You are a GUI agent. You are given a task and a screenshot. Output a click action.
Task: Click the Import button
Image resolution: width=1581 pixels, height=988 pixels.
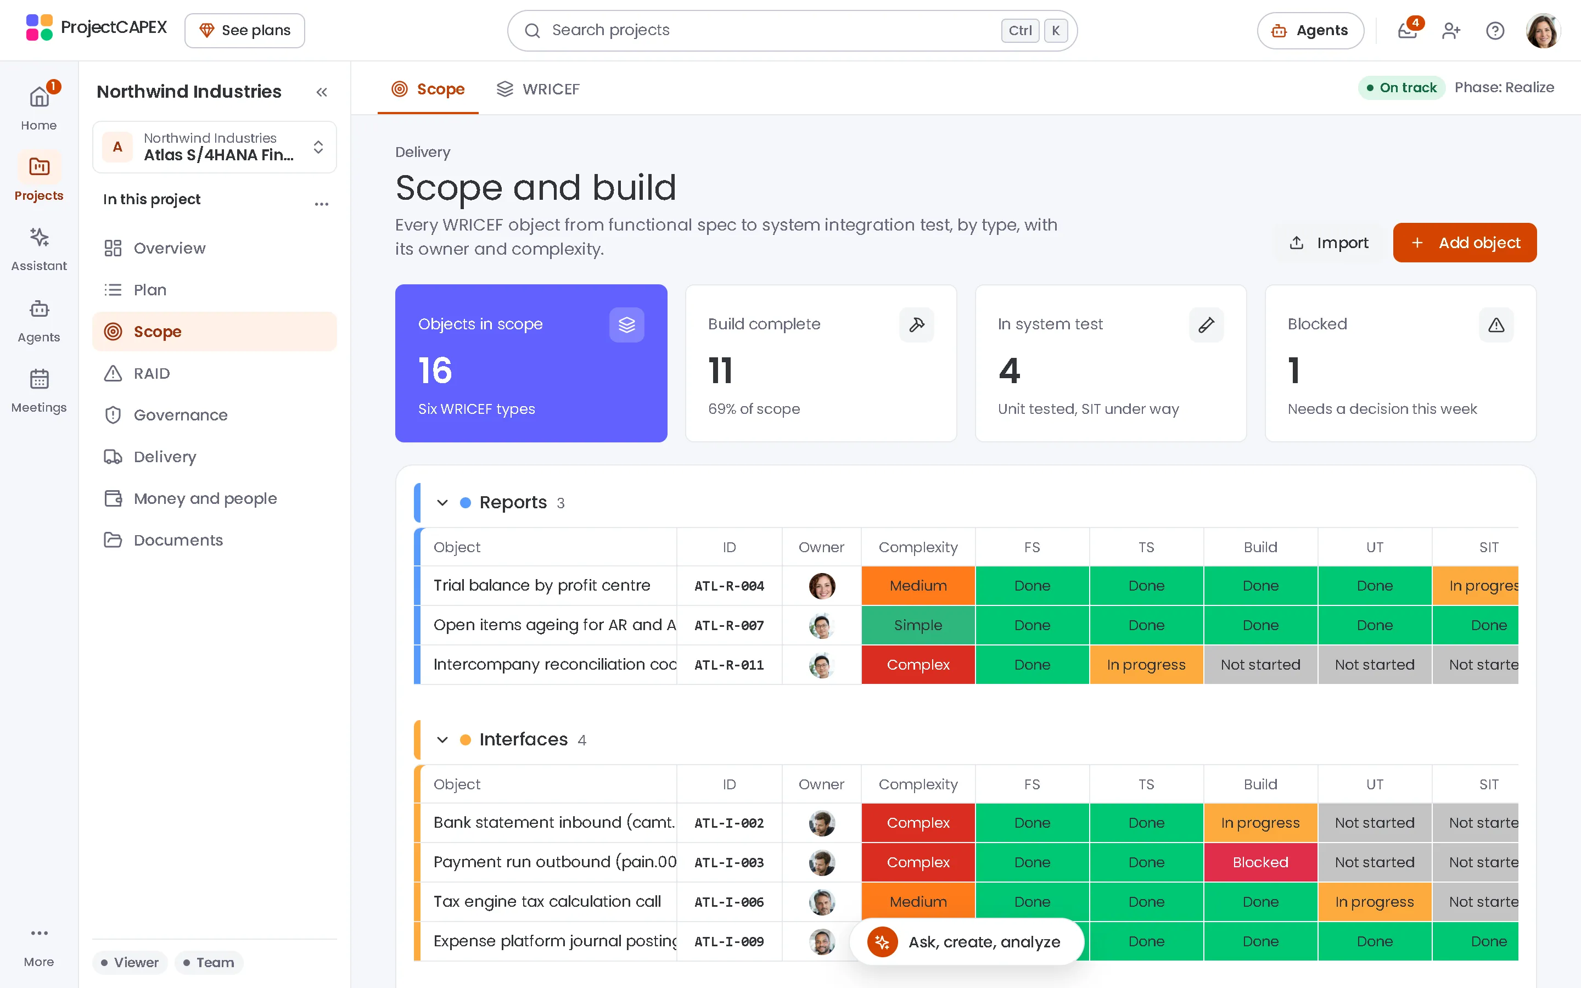pos(1328,243)
